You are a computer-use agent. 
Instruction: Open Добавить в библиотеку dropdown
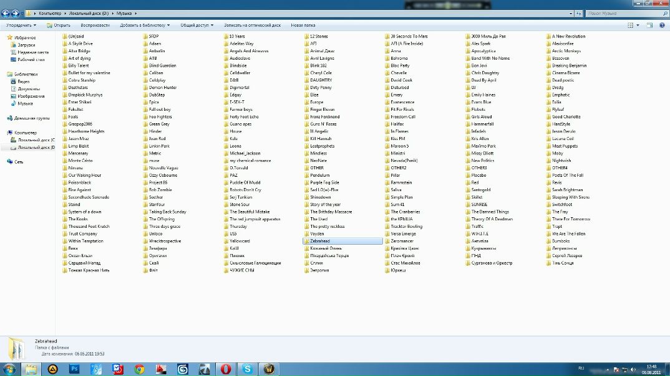coord(145,25)
